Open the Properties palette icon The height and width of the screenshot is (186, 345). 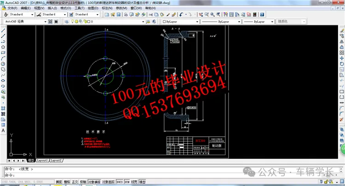225,15
